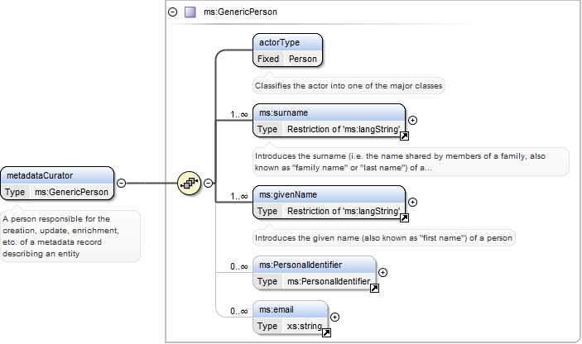
Task: Select the ms:givenName element box
Action: pyautogui.click(x=329, y=203)
